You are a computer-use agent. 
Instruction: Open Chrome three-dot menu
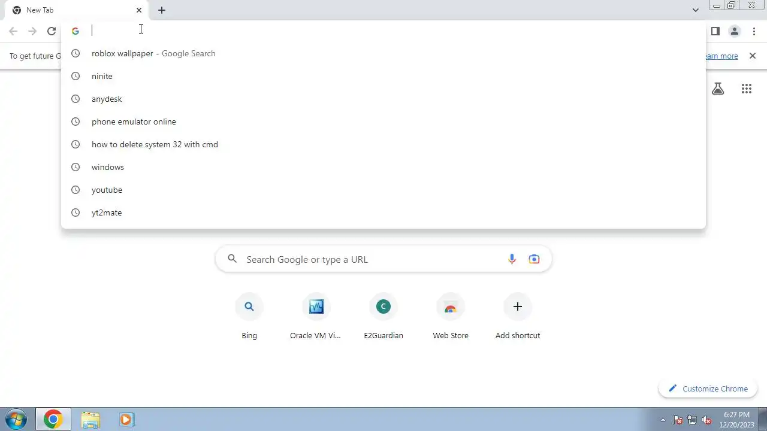pyautogui.click(x=754, y=31)
